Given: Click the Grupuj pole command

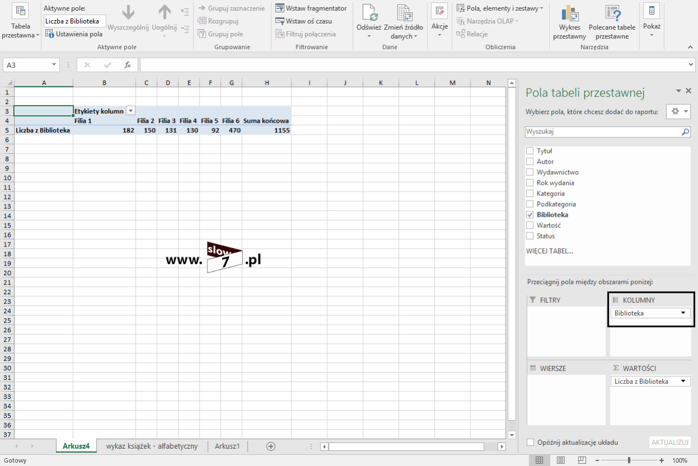Looking at the screenshot, I should coord(220,34).
